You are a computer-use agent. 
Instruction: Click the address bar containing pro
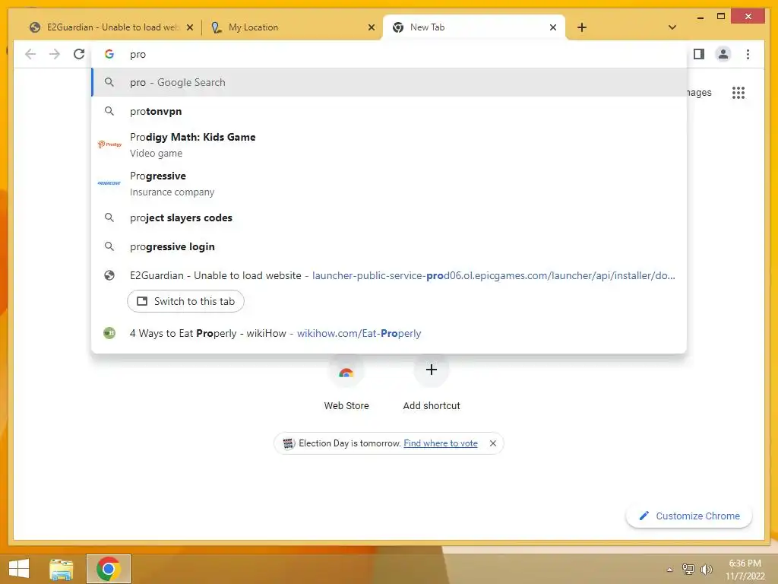point(389,54)
